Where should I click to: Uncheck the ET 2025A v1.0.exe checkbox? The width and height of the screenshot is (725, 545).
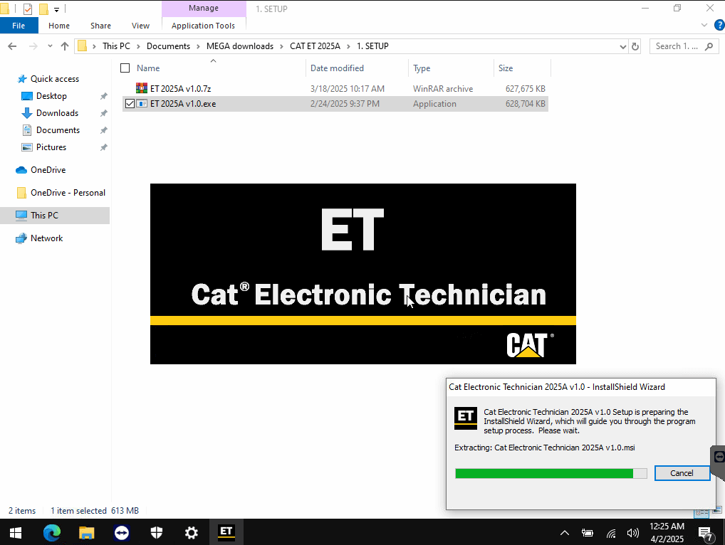pyautogui.click(x=130, y=104)
